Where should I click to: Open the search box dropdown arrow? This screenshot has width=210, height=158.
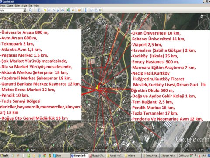pos(24,10)
